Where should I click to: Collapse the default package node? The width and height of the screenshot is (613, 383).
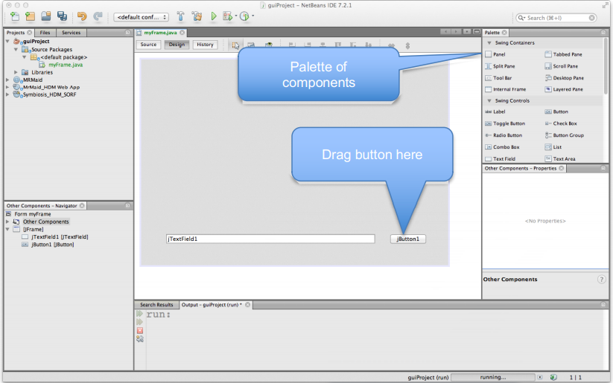[25, 57]
